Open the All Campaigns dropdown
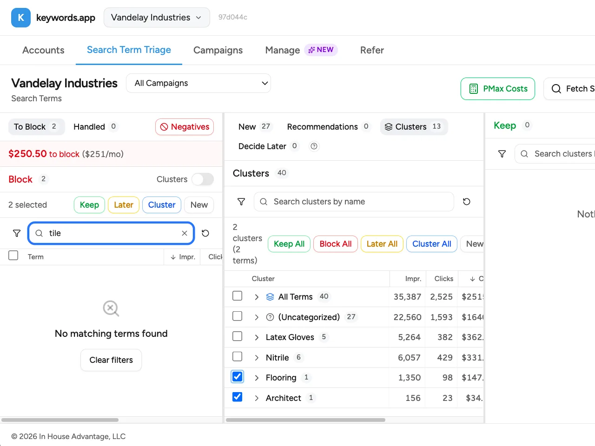The width and height of the screenshot is (595, 446). 198,83
